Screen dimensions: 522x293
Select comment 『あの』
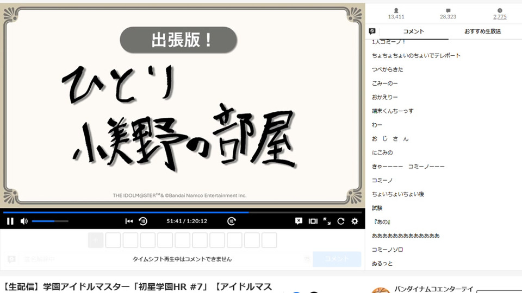tap(382, 221)
